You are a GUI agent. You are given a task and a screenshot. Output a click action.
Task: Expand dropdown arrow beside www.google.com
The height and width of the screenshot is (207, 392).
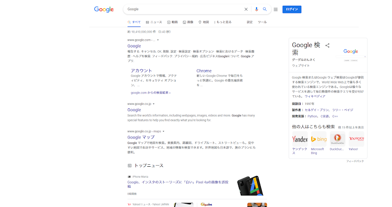(x=158, y=40)
